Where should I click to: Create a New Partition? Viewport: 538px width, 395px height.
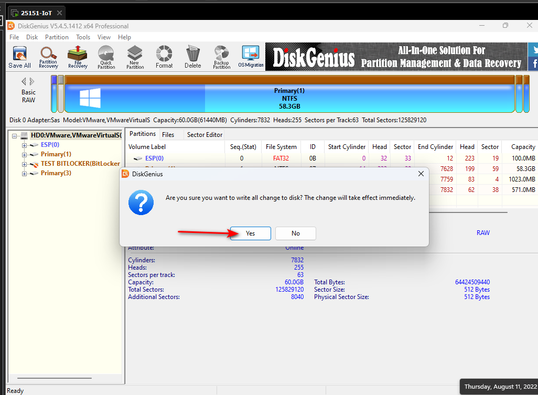click(x=135, y=57)
